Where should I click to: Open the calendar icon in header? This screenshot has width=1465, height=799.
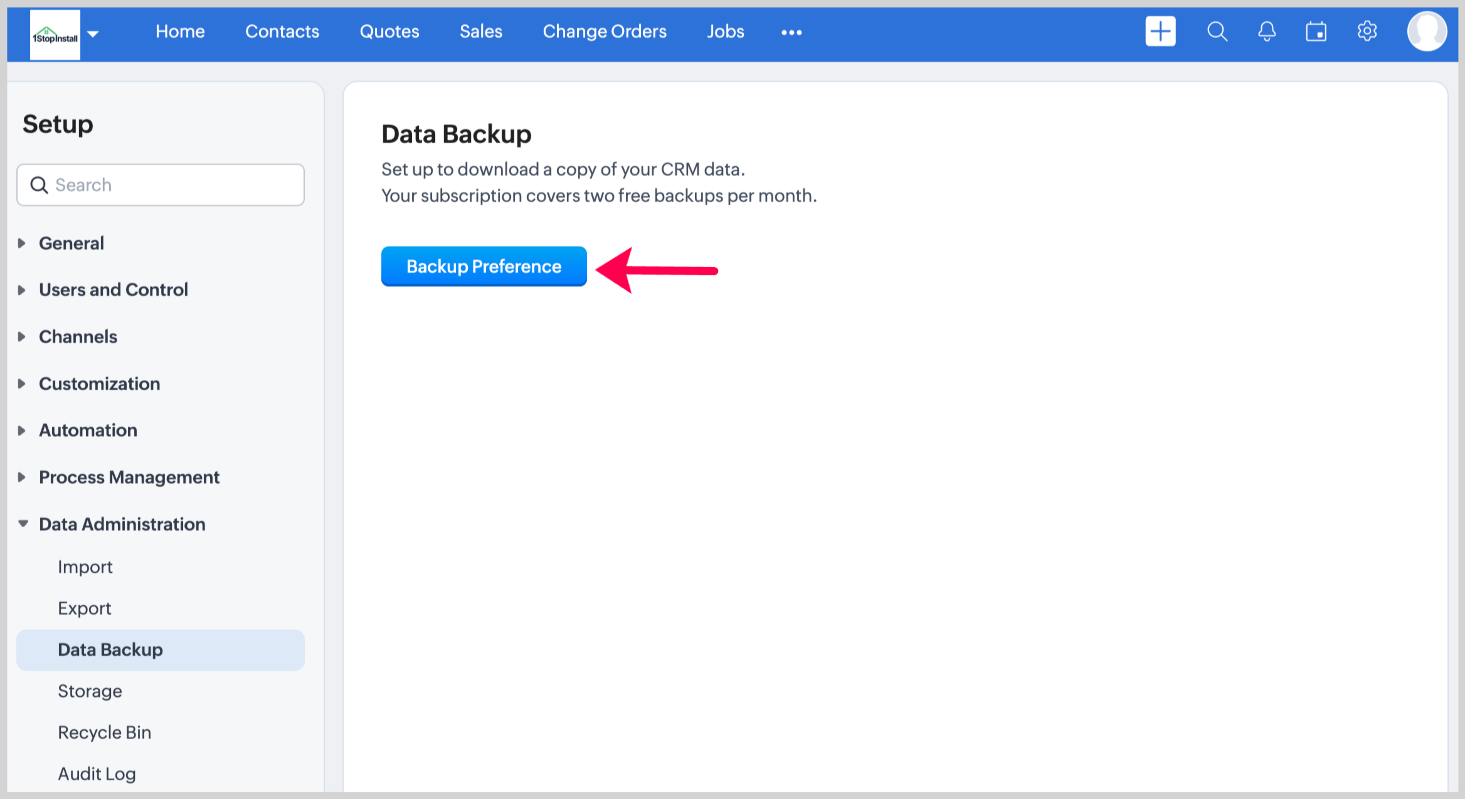tap(1316, 31)
